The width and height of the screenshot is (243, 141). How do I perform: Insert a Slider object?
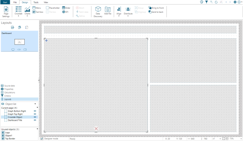64,8
